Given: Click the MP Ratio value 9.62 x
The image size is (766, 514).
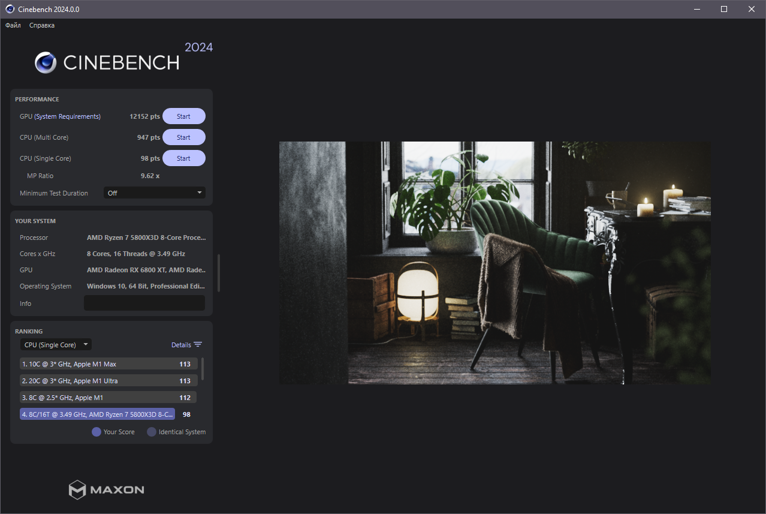Looking at the screenshot, I should tap(150, 176).
